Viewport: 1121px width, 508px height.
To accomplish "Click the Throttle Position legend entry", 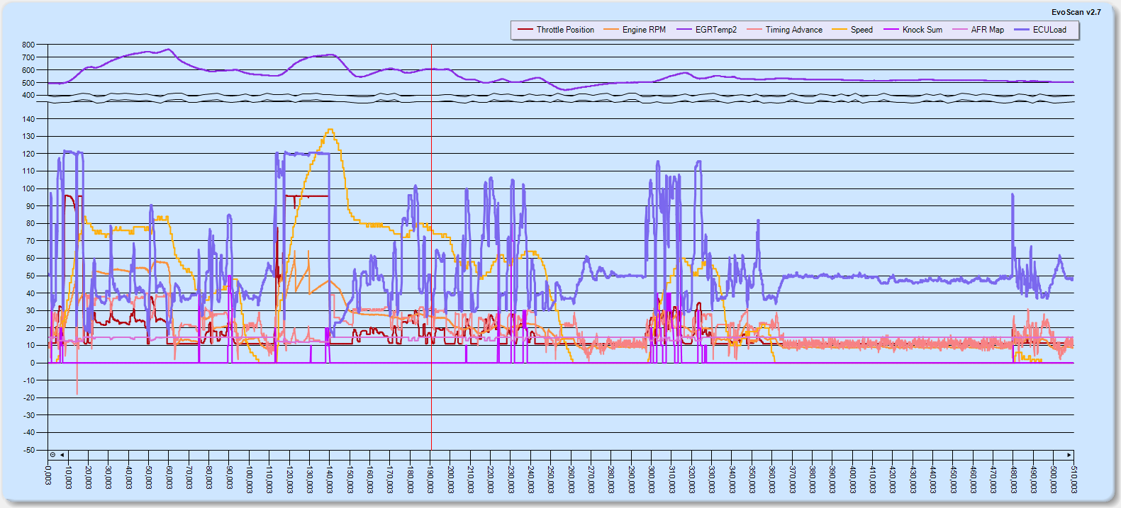I will (565, 30).
